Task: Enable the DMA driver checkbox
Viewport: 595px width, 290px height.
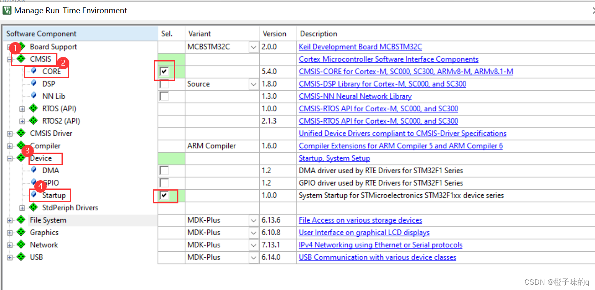Action: pos(164,170)
